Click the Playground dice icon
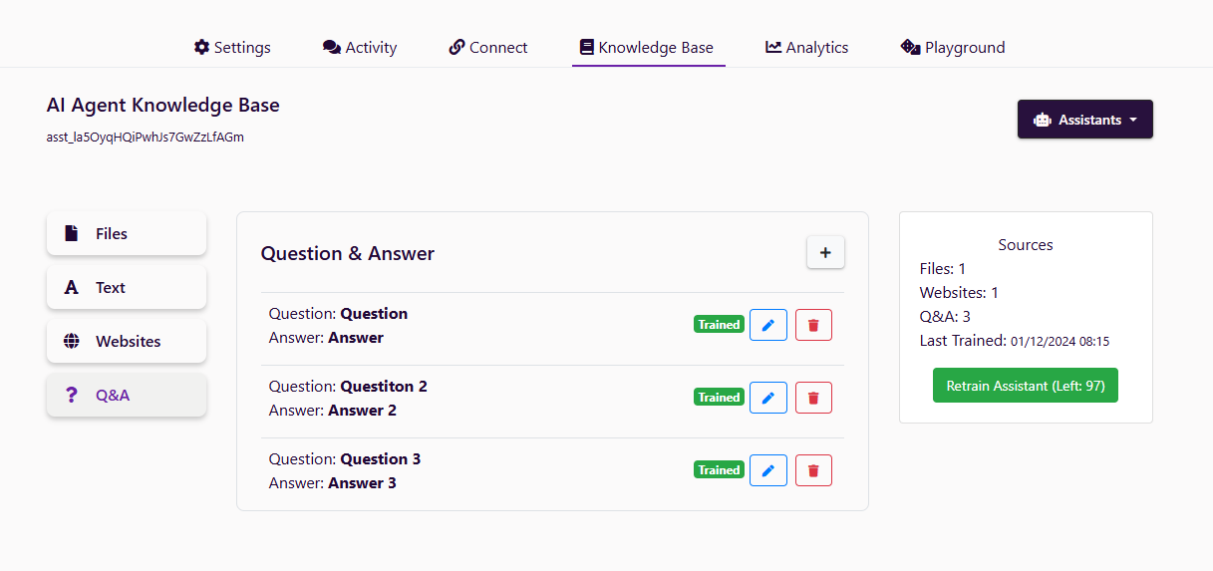The image size is (1213, 571). pyautogui.click(x=910, y=47)
